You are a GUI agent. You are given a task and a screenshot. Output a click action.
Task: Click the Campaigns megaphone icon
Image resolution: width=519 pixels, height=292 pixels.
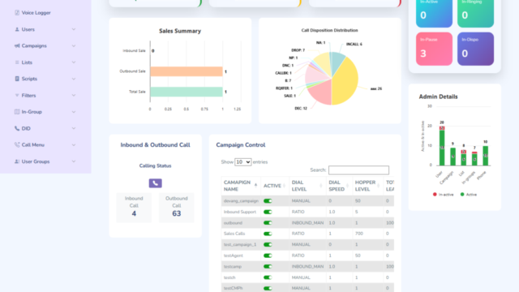point(17,45)
